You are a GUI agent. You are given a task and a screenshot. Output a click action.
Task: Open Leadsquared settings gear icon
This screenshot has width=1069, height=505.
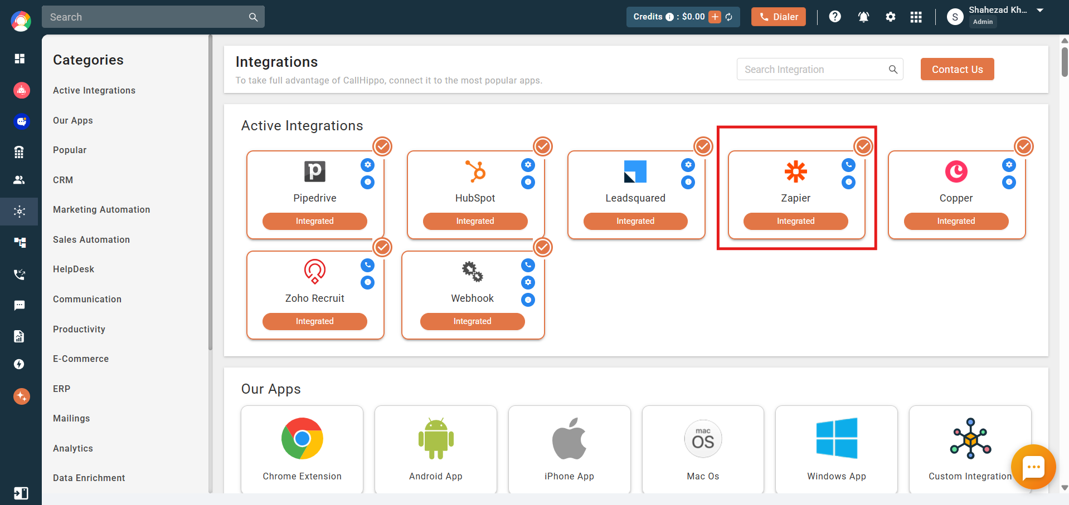click(688, 165)
